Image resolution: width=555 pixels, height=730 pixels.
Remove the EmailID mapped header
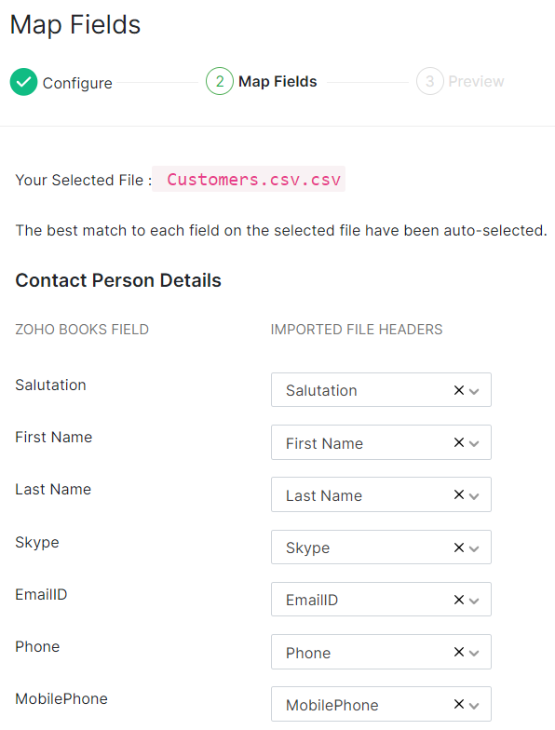coord(458,600)
